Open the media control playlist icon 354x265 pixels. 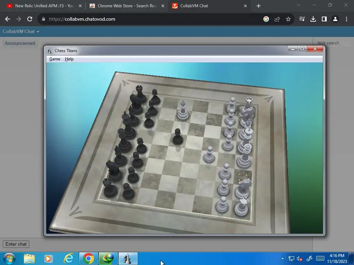302,19
